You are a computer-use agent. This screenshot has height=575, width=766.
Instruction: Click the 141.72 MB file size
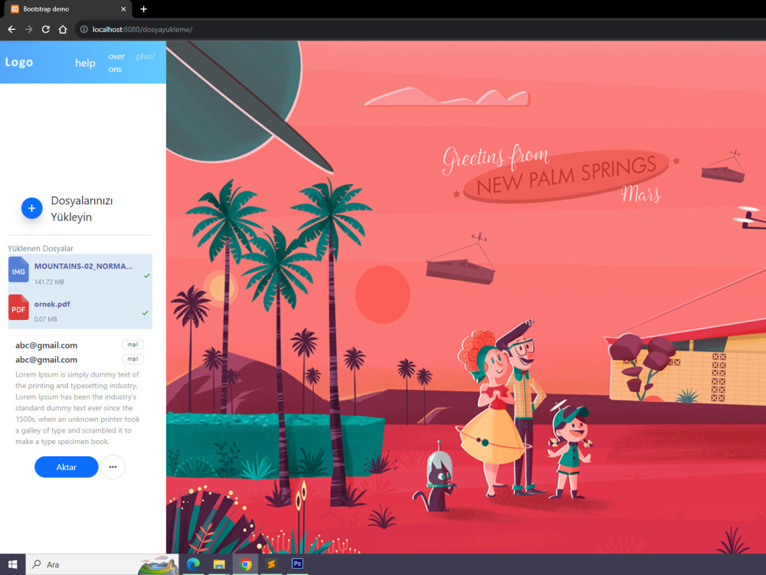point(49,282)
